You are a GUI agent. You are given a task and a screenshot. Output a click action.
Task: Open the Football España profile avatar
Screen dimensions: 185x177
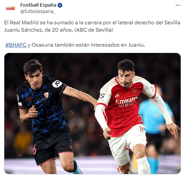pos(10,8)
